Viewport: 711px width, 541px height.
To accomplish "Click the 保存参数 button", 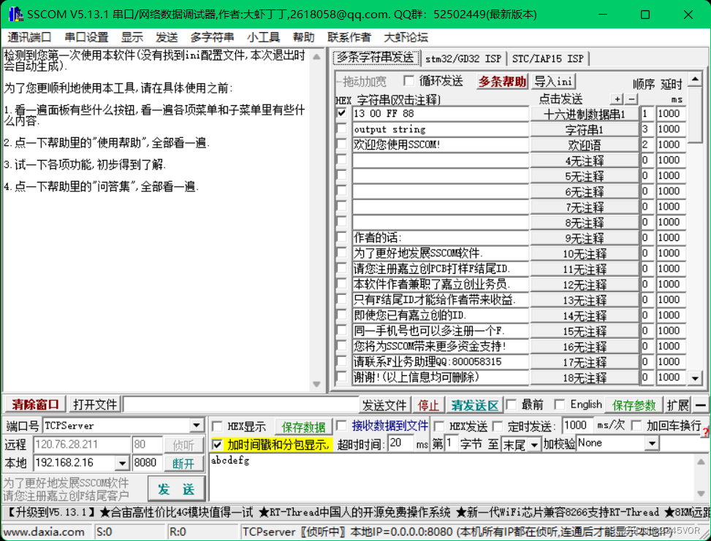I will tap(634, 405).
